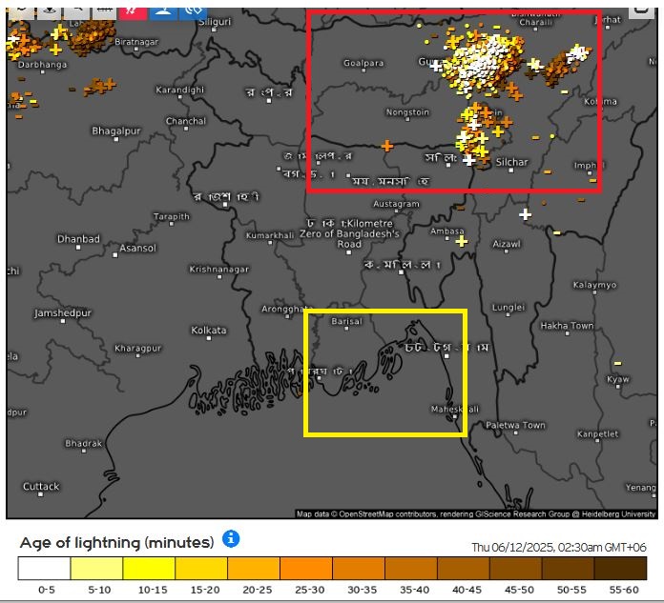Viewport: 664px width, 603px height.
Task: Click the Siliguri city label
Action: tap(215, 22)
